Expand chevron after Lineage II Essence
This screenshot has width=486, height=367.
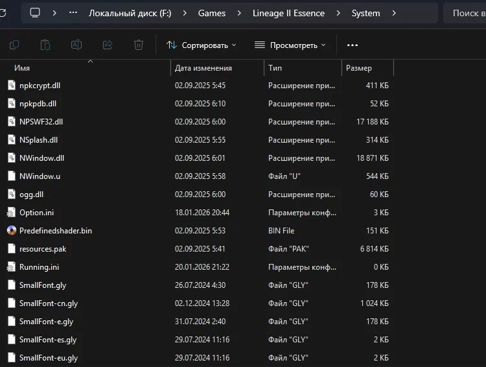[x=338, y=13]
